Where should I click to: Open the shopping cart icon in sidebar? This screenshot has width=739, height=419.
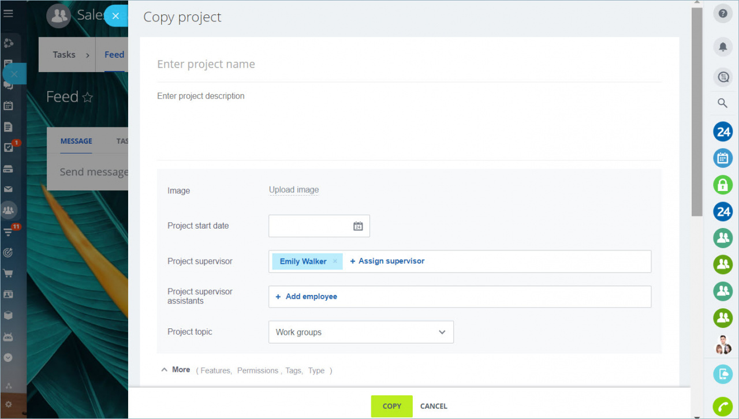[8, 273]
